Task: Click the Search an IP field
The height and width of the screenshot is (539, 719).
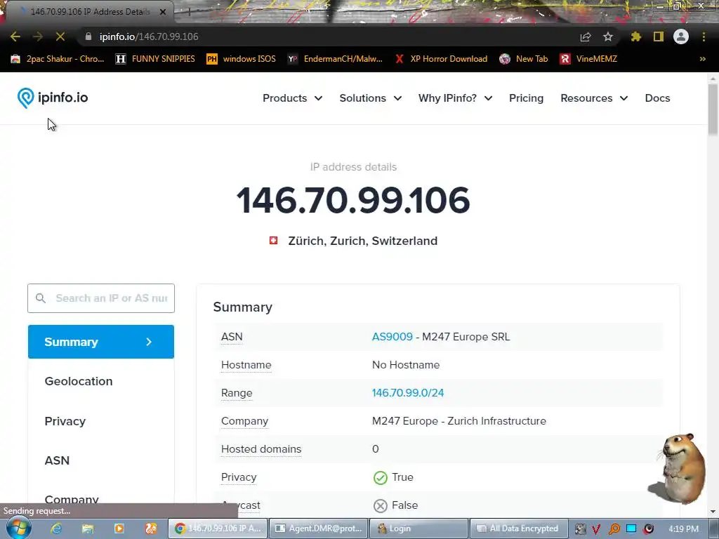Action: tap(101, 298)
